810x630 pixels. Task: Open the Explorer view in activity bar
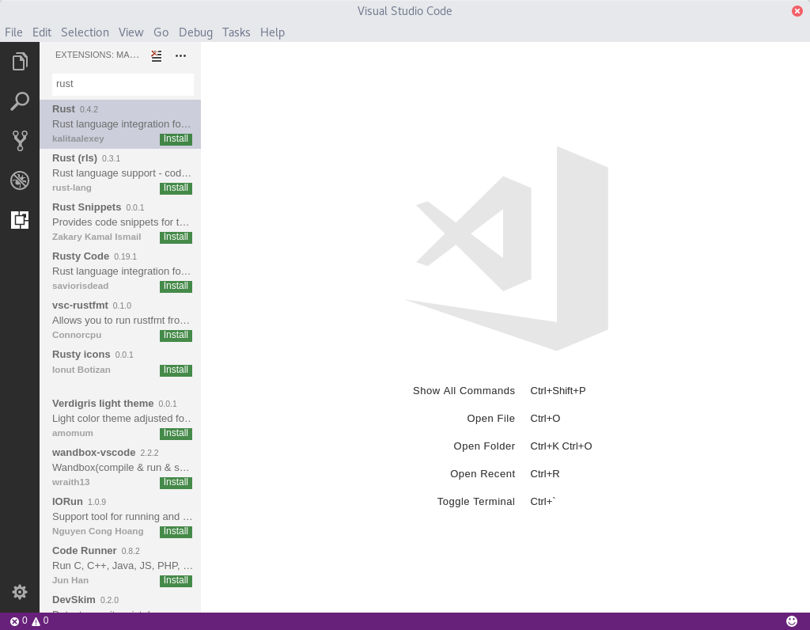pos(20,62)
